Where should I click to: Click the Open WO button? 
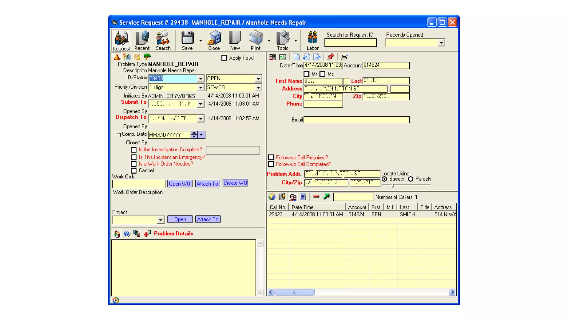[179, 184]
